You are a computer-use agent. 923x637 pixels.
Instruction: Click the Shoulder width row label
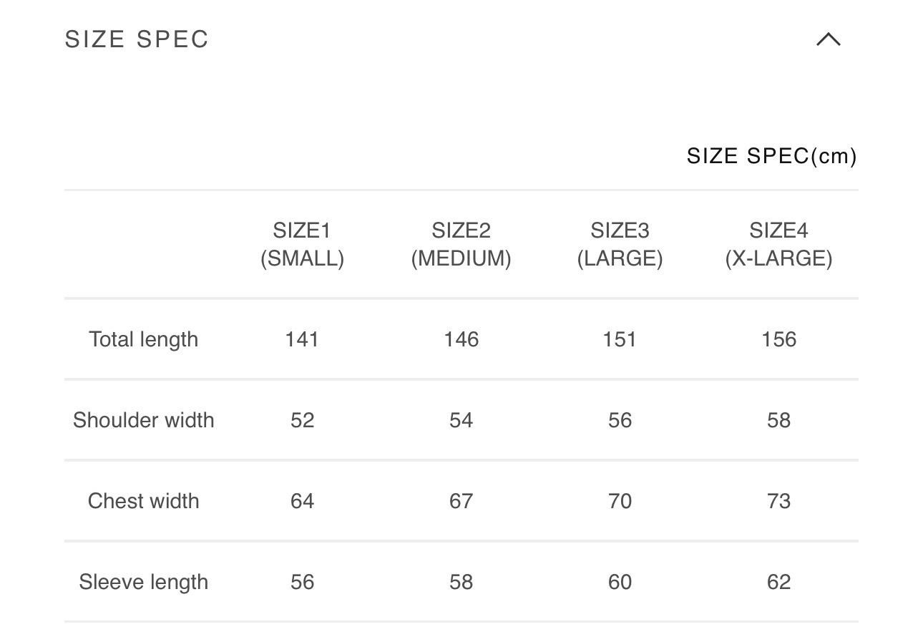[x=143, y=420]
